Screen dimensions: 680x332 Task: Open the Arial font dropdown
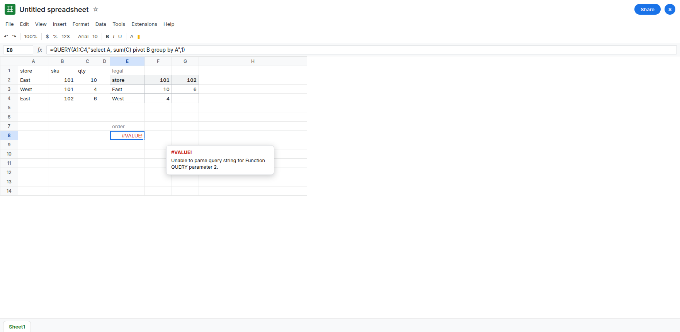click(83, 36)
